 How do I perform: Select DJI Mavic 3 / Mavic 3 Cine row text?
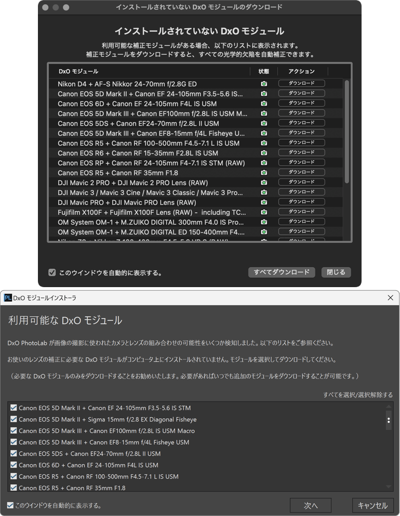[x=150, y=192]
